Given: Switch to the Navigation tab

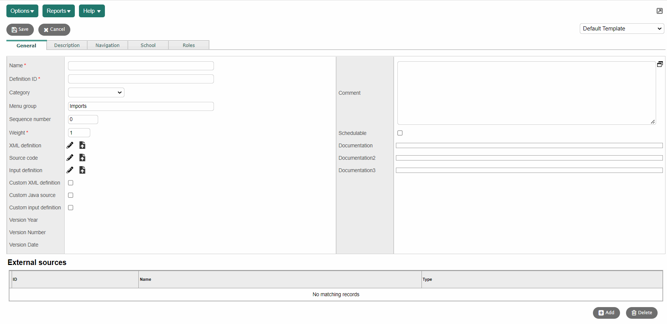Looking at the screenshot, I should tap(108, 45).
